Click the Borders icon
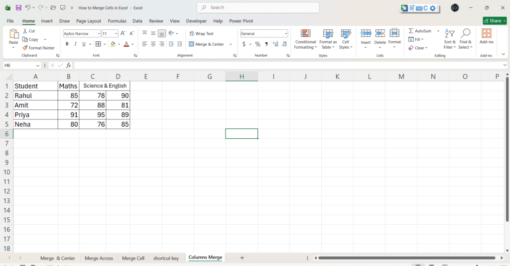The width and height of the screenshot is (510, 266). [x=98, y=44]
